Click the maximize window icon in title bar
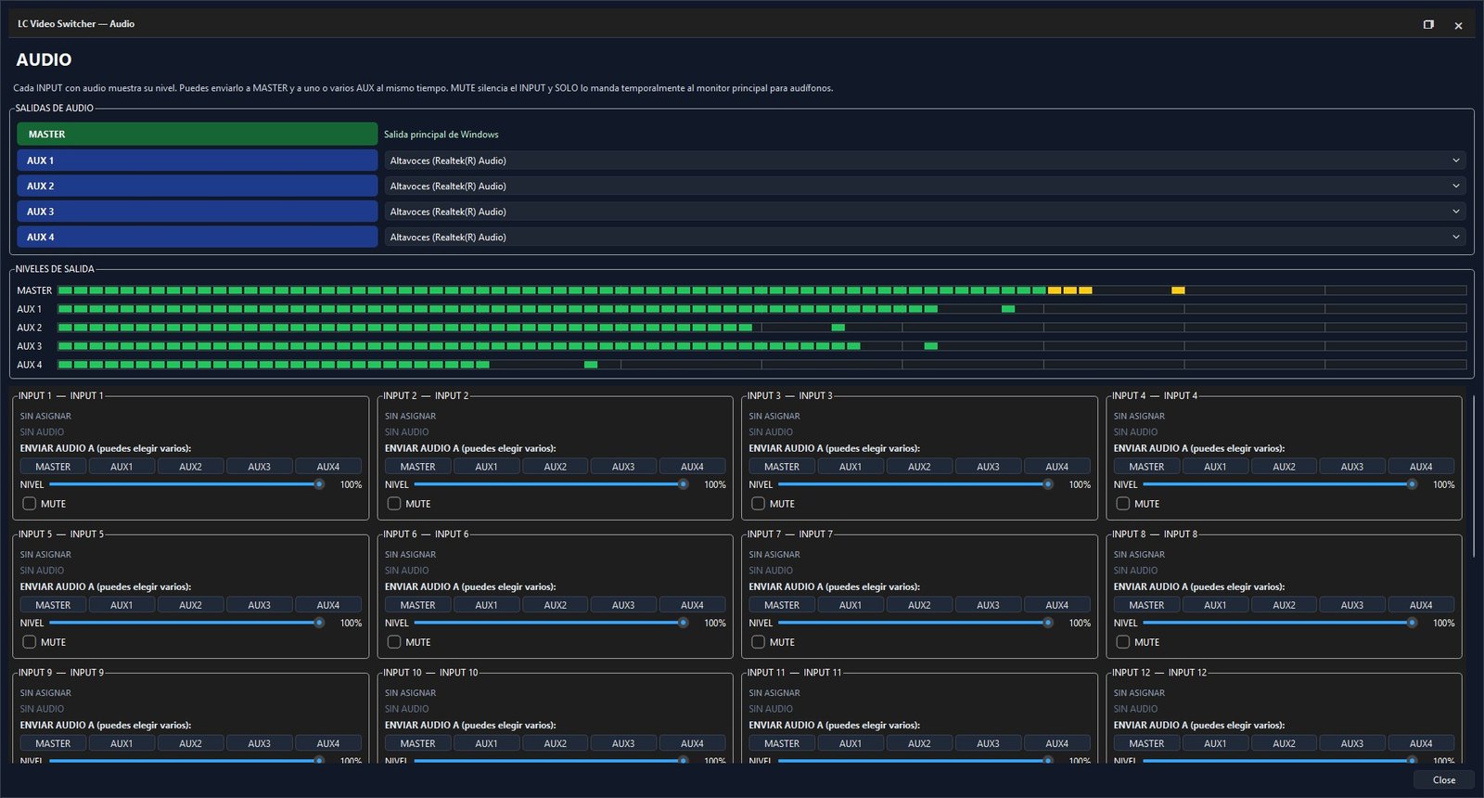Viewport: 1484px width, 798px height. pos(1428,24)
